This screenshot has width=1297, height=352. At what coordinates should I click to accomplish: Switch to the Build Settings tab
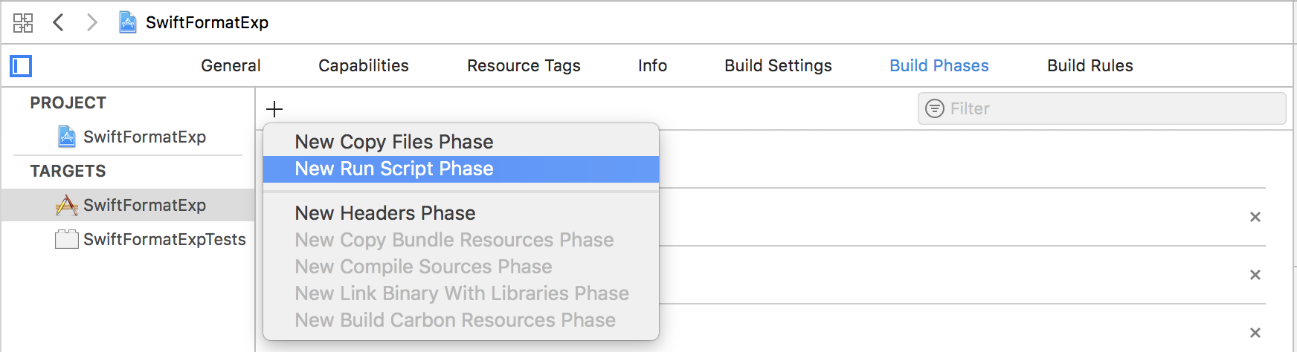point(778,65)
